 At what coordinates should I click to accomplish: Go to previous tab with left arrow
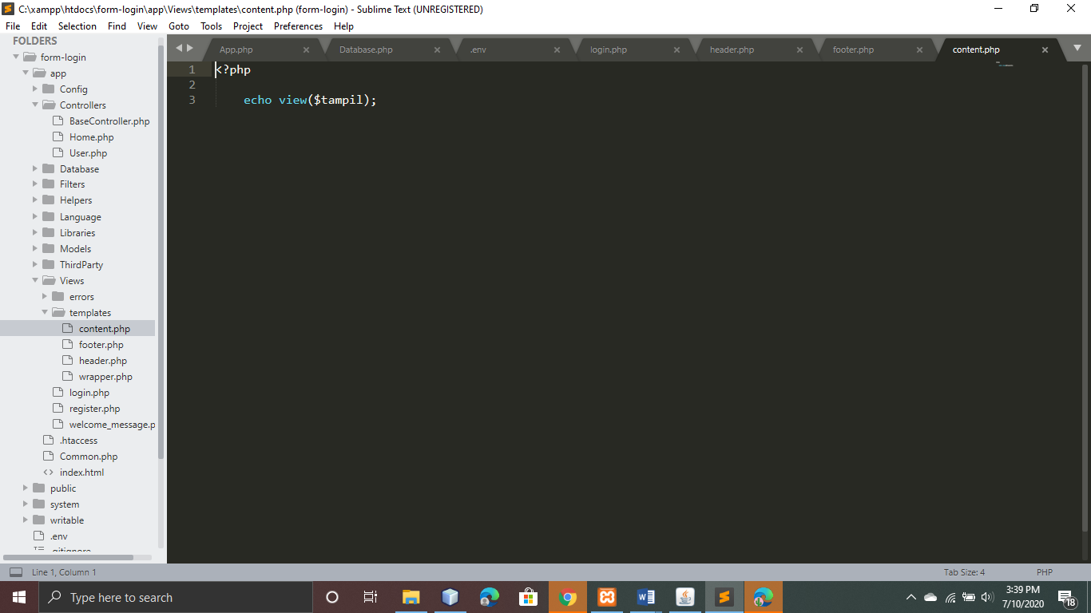(x=179, y=49)
